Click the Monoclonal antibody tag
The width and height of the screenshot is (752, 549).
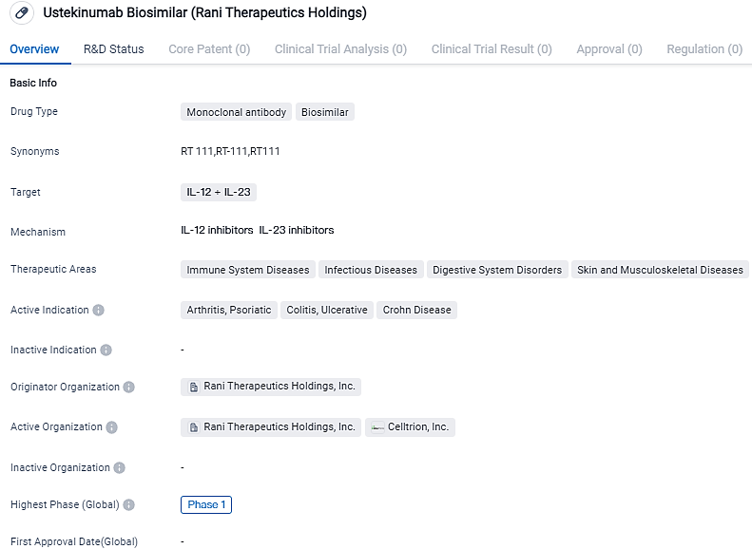tap(236, 112)
